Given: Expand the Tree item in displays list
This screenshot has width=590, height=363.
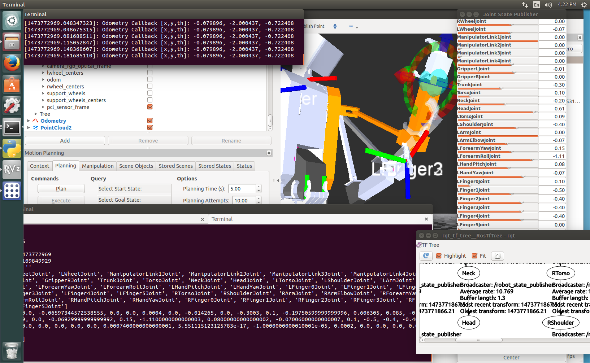Looking at the screenshot, I should click(x=36, y=114).
